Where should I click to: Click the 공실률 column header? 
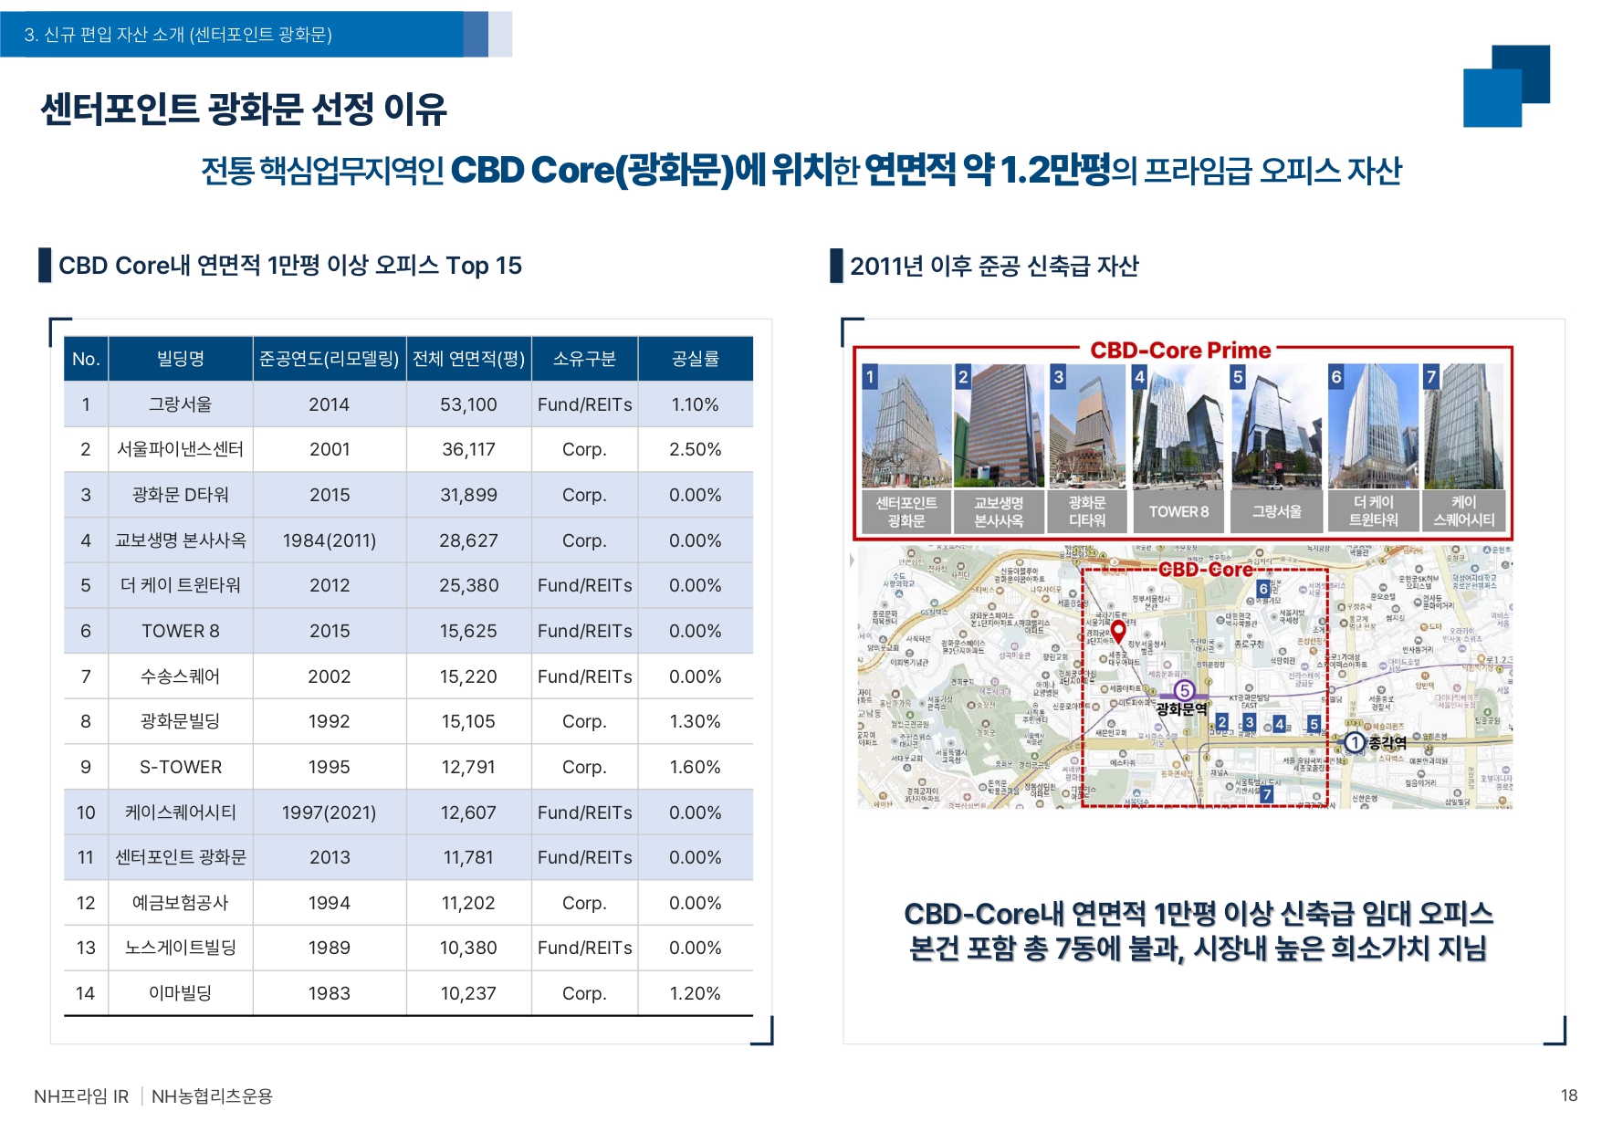(x=695, y=359)
